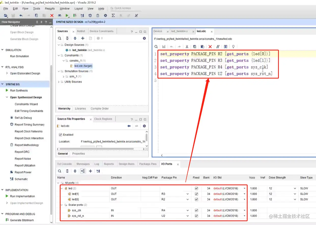Open Package Pin dropdown for led[1]
This screenshot has width=316, height=225.
[x=188, y=194]
